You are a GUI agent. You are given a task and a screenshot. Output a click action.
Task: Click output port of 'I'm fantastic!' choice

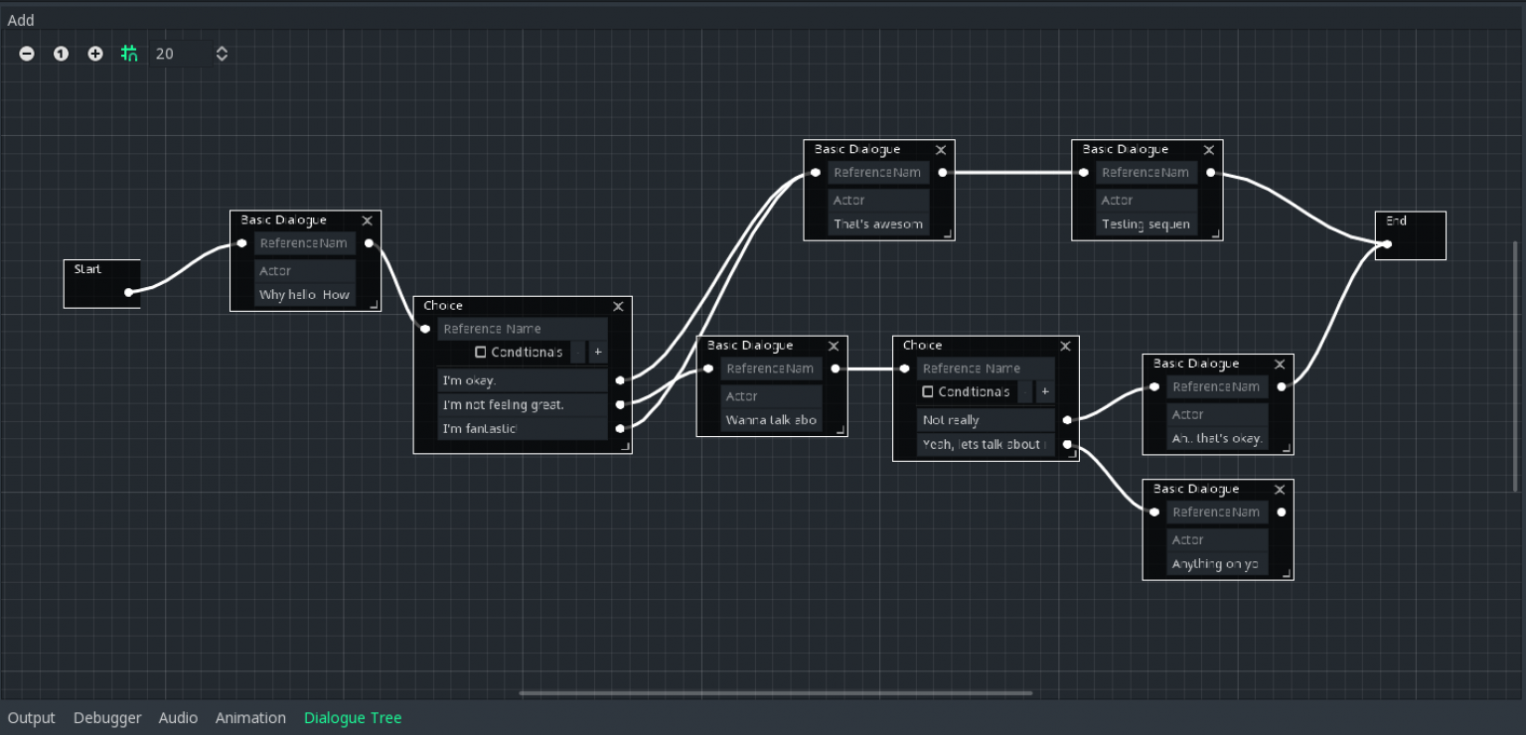tap(620, 428)
